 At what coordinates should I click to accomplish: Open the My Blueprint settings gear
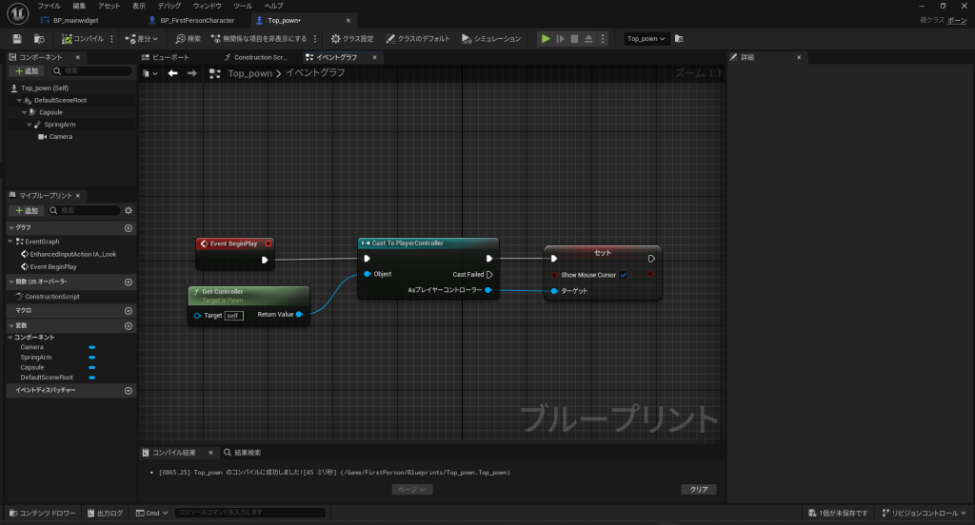click(x=129, y=210)
